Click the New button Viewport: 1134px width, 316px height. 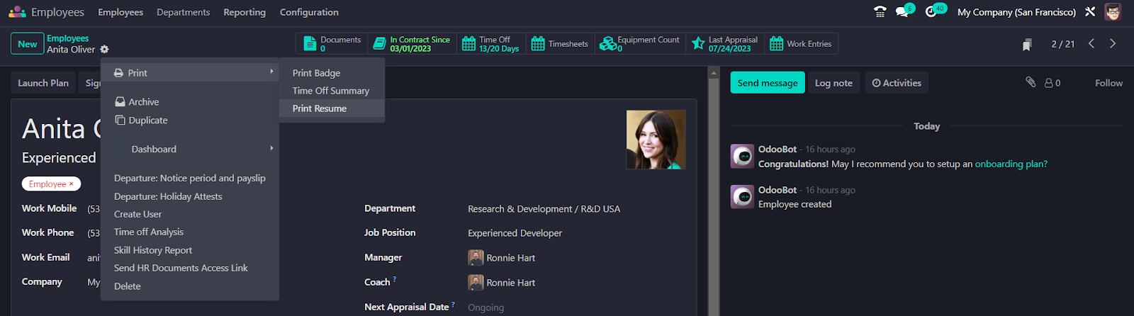pyautogui.click(x=28, y=44)
